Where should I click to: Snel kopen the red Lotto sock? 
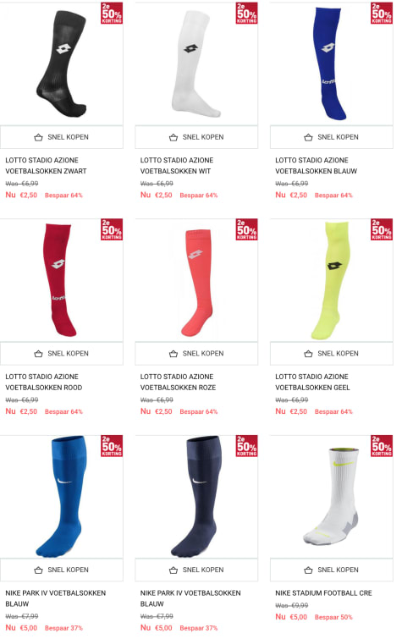point(62,354)
